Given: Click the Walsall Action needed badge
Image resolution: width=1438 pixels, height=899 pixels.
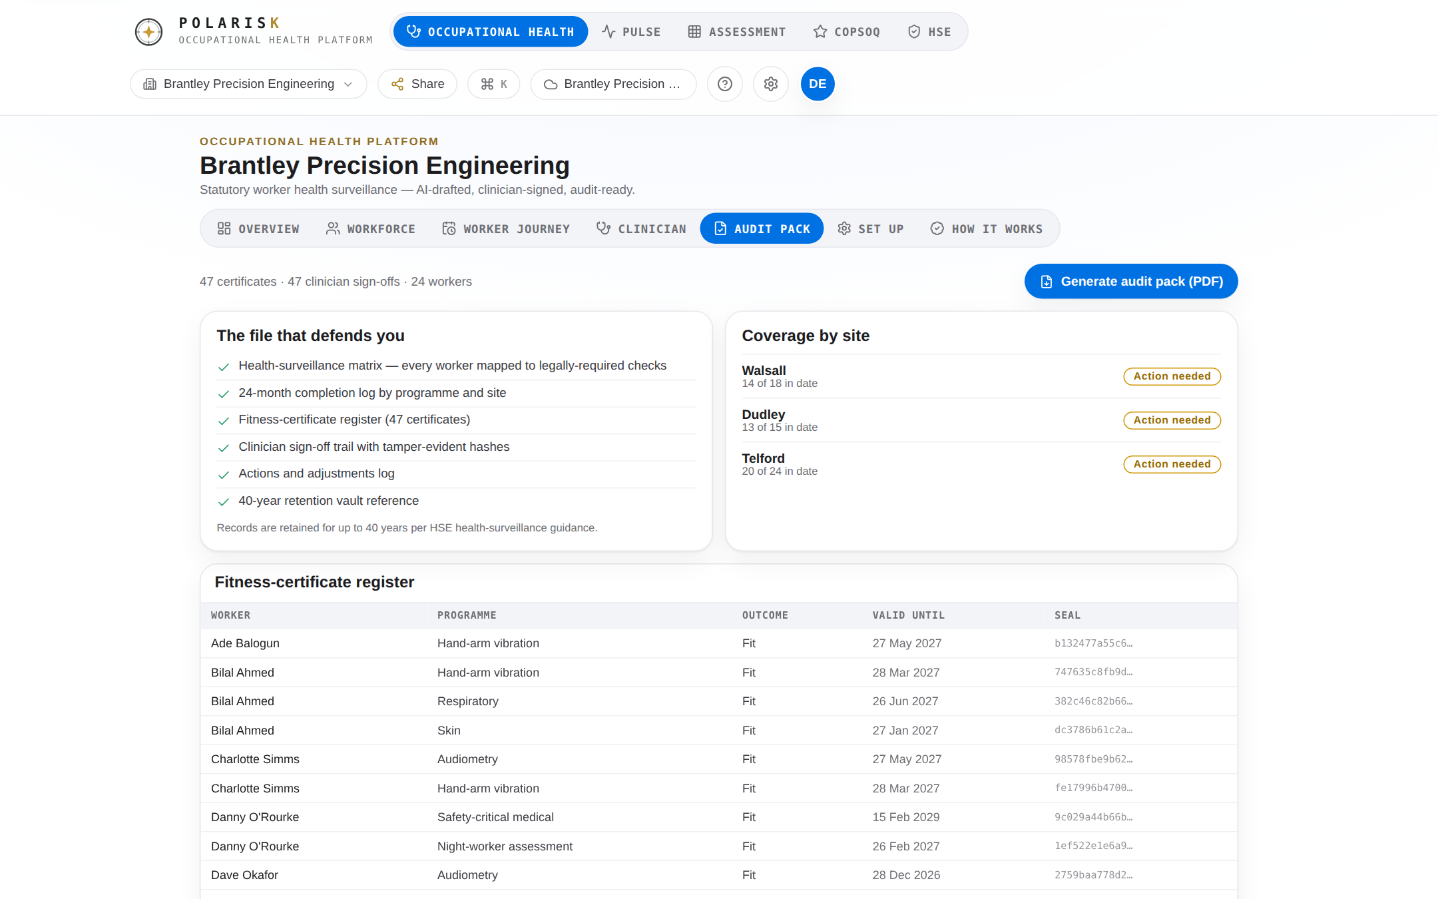Looking at the screenshot, I should pos(1172,376).
